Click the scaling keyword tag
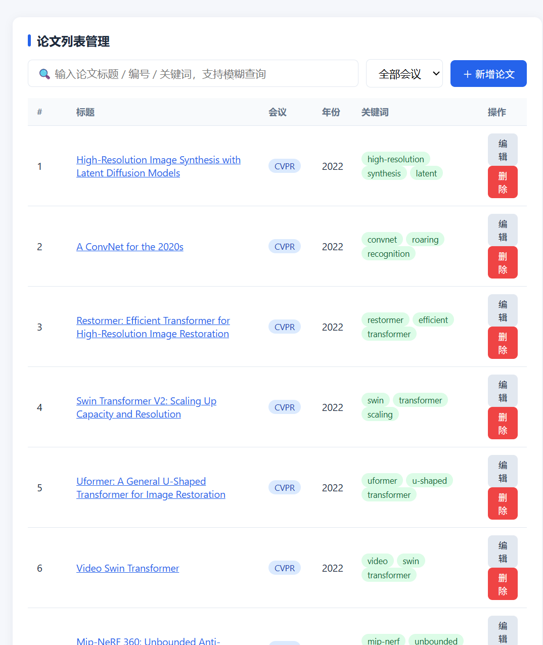 pyautogui.click(x=380, y=414)
